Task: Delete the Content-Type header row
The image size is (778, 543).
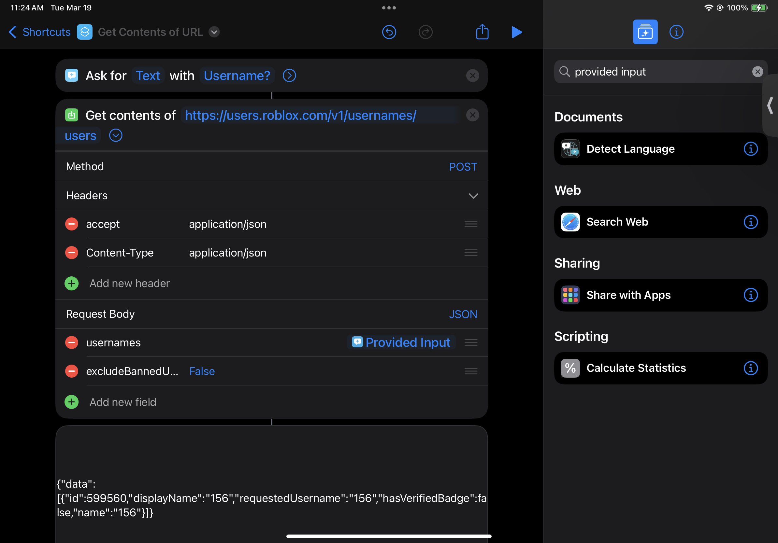Action: pos(71,253)
